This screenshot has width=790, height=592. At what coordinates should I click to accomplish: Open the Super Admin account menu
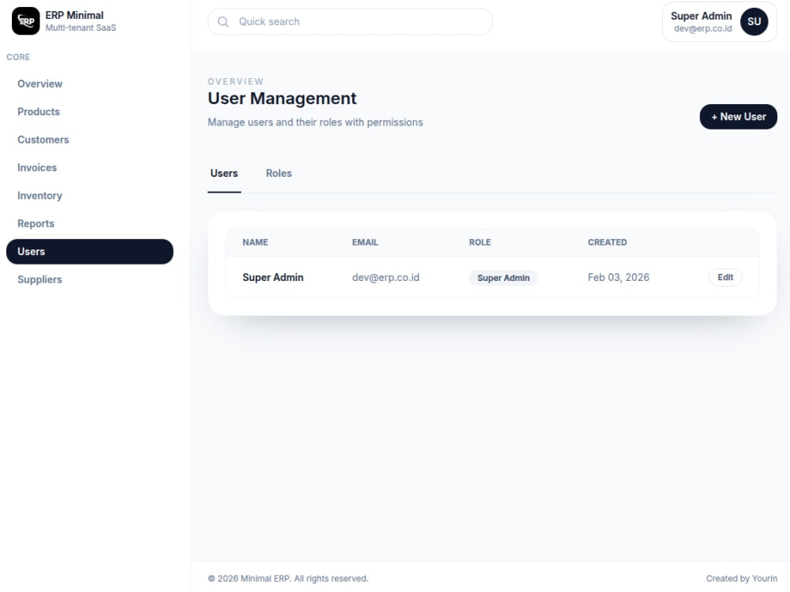click(x=719, y=21)
